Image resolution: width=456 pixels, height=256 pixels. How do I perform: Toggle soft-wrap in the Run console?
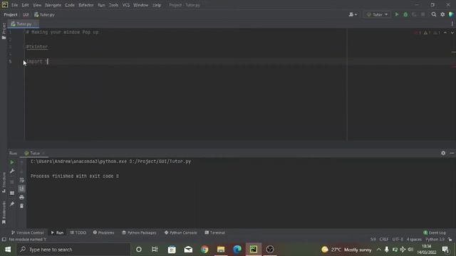21,180
